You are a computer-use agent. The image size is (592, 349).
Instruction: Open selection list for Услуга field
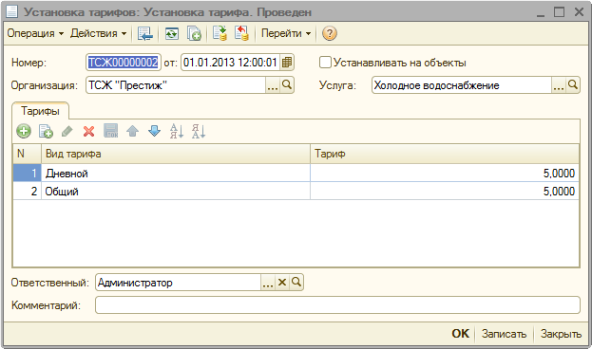pyautogui.click(x=559, y=85)
